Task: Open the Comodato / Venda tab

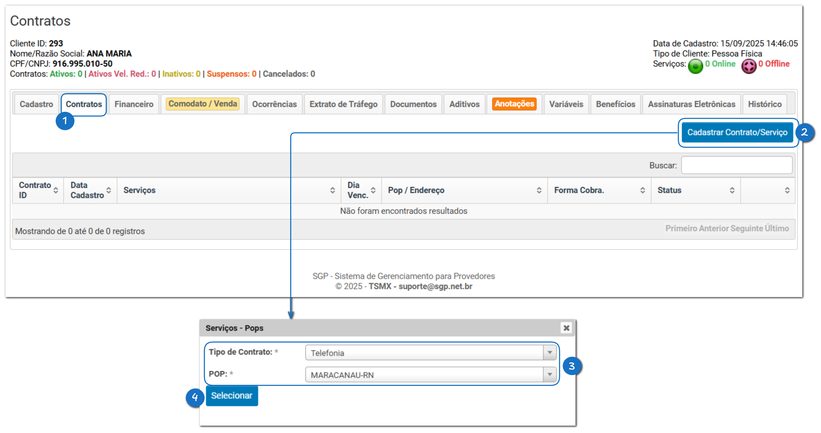Action: pos(203,104)
